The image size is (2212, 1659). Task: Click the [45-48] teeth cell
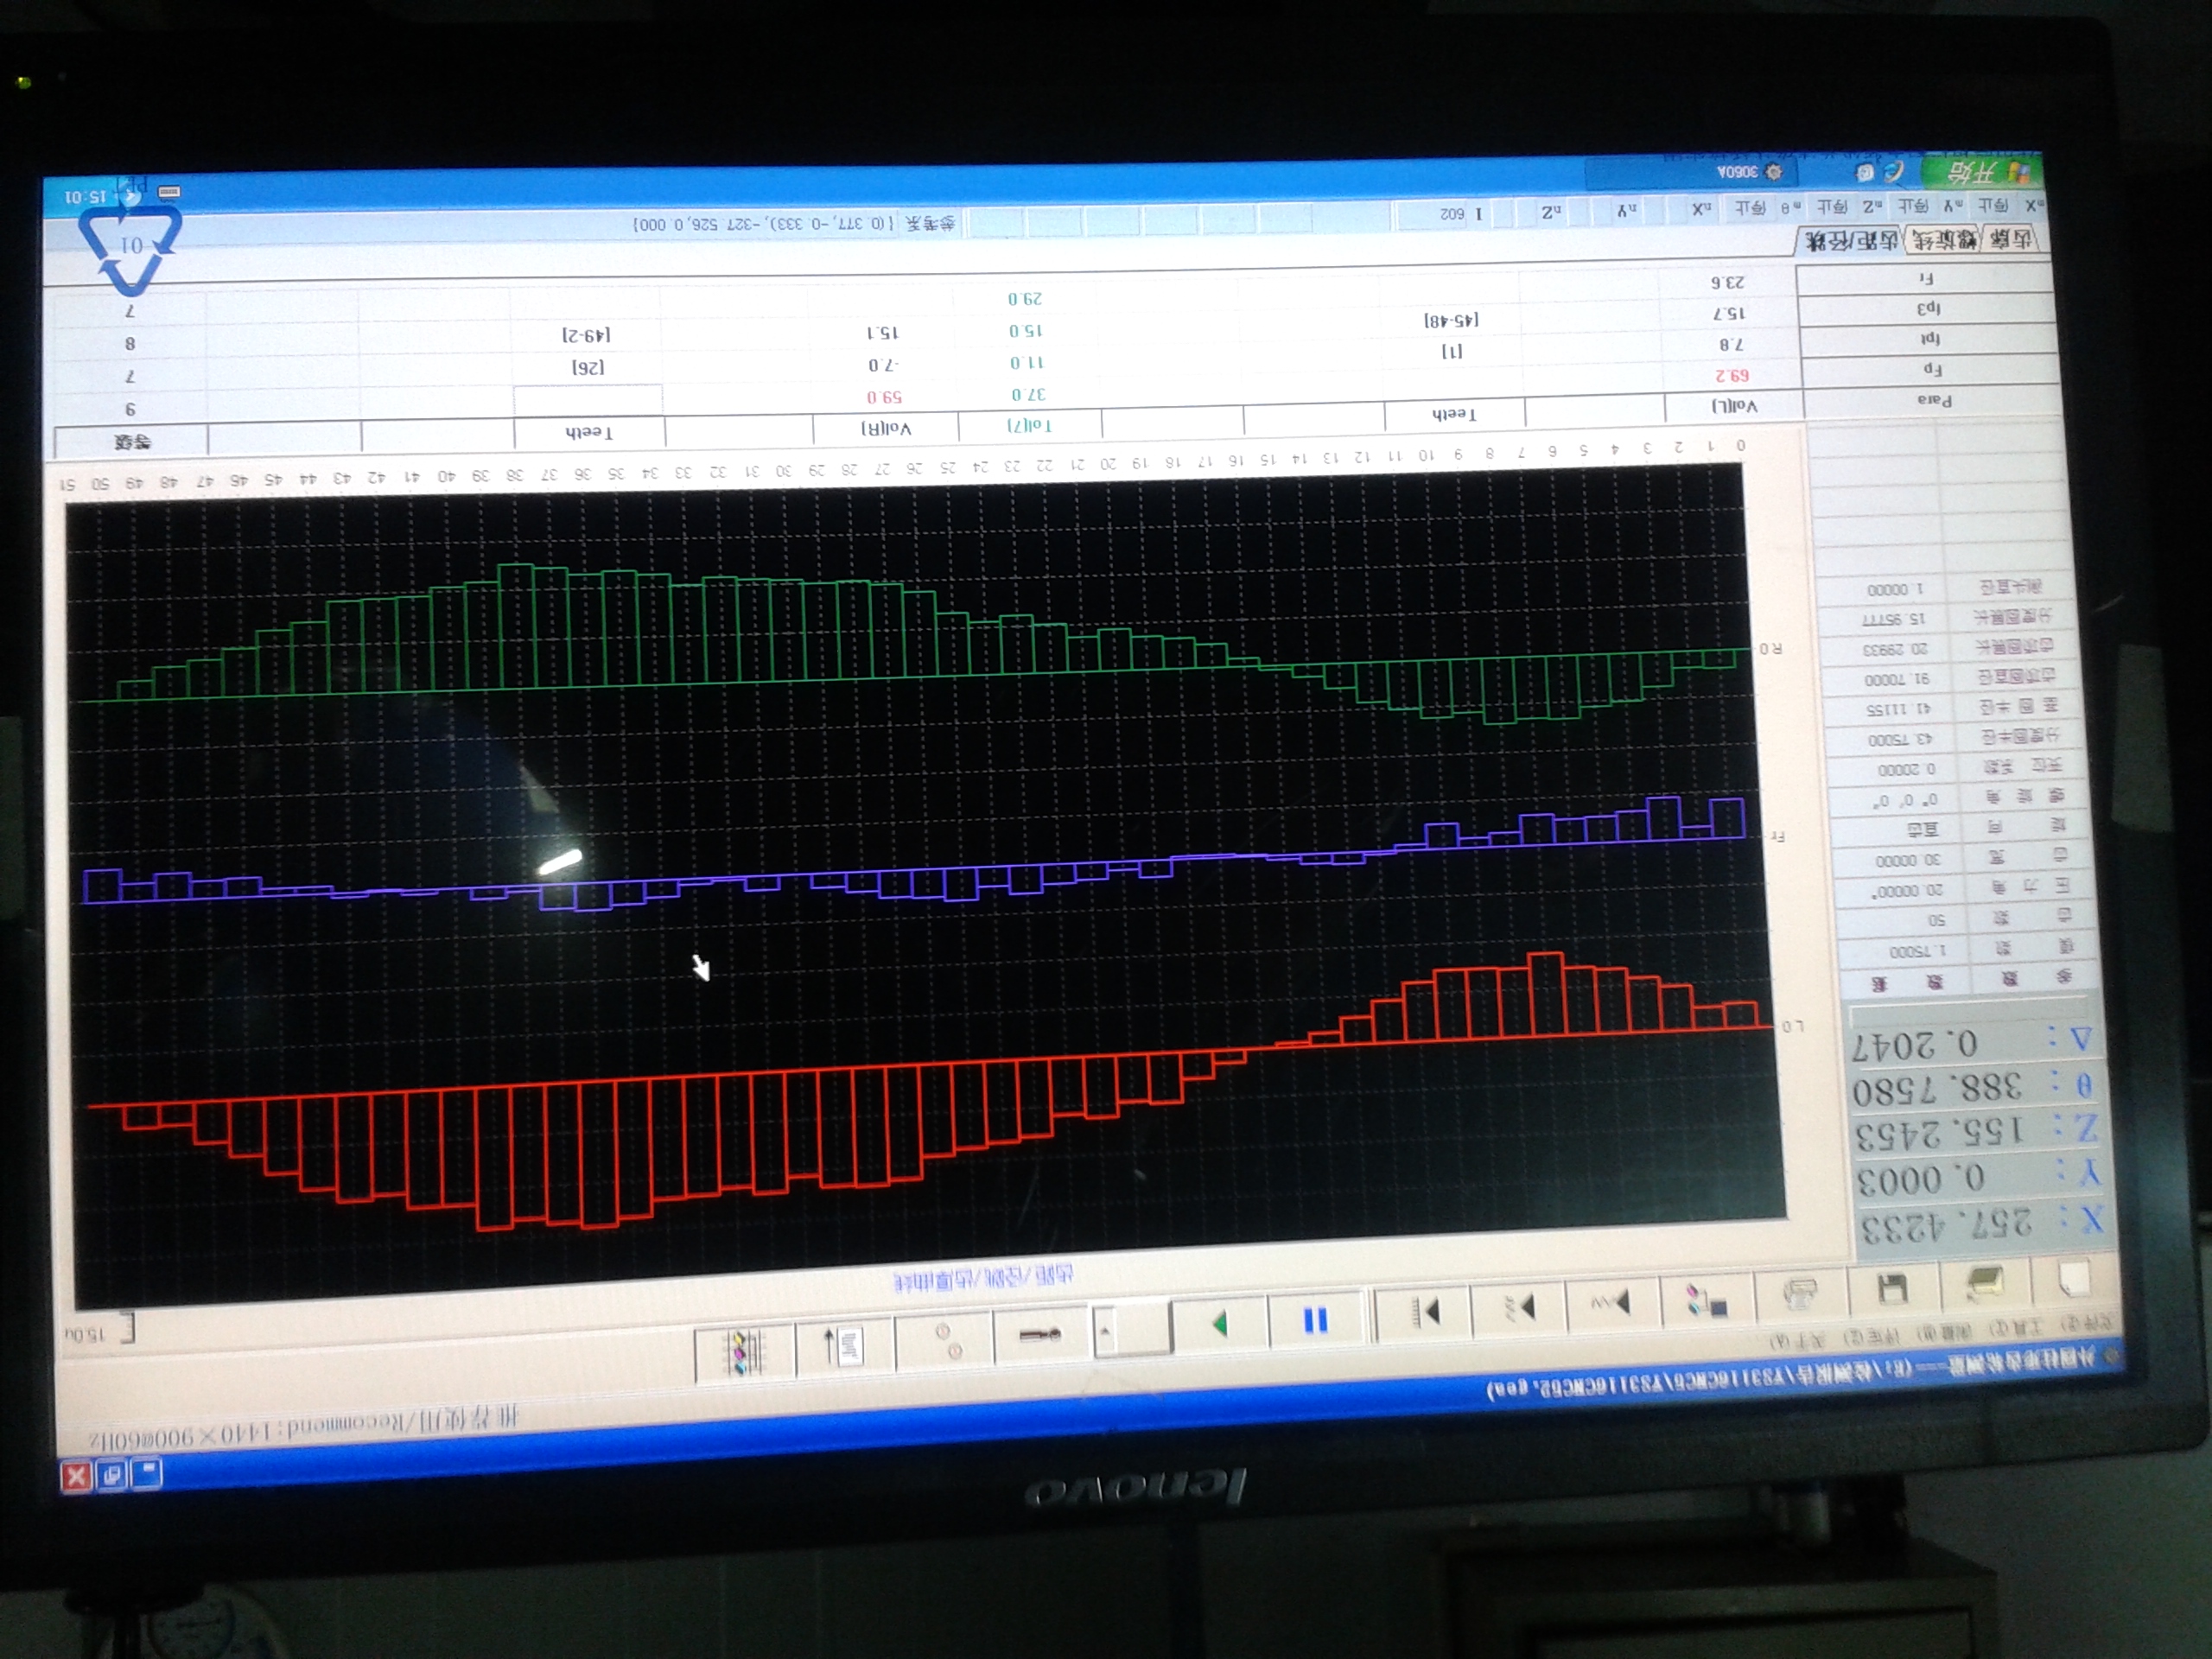click(1452, 320)
